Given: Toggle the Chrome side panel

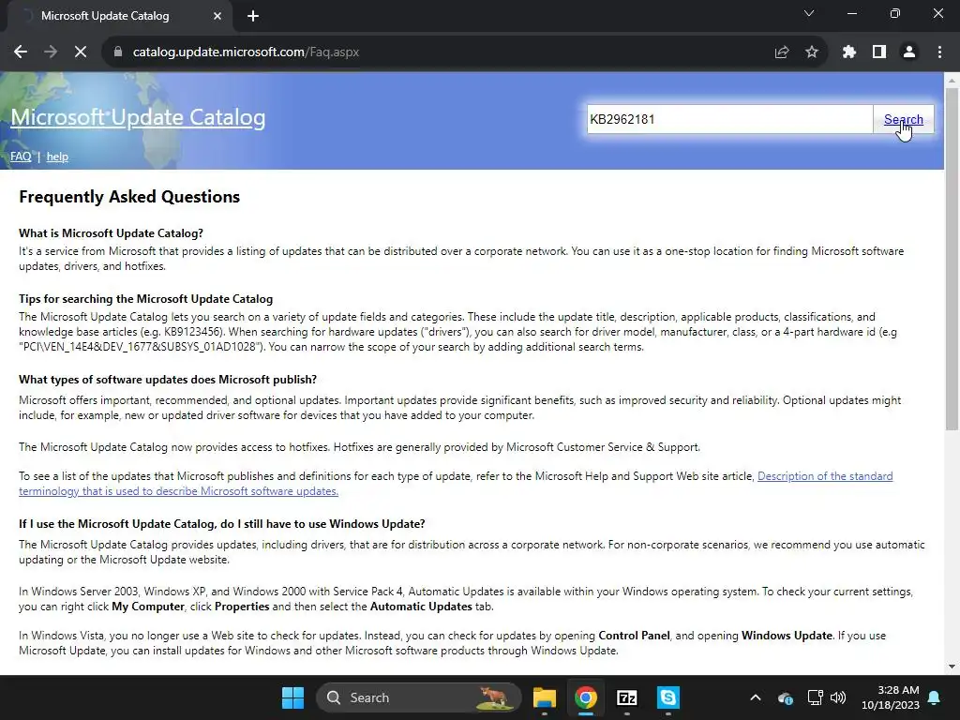Looking at the screenshot, I should tap(879, 52).
